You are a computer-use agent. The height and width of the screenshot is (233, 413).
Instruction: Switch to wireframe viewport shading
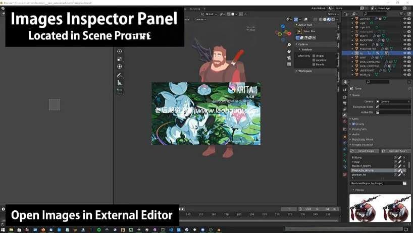pyautogui.click(x=321, y=20)
